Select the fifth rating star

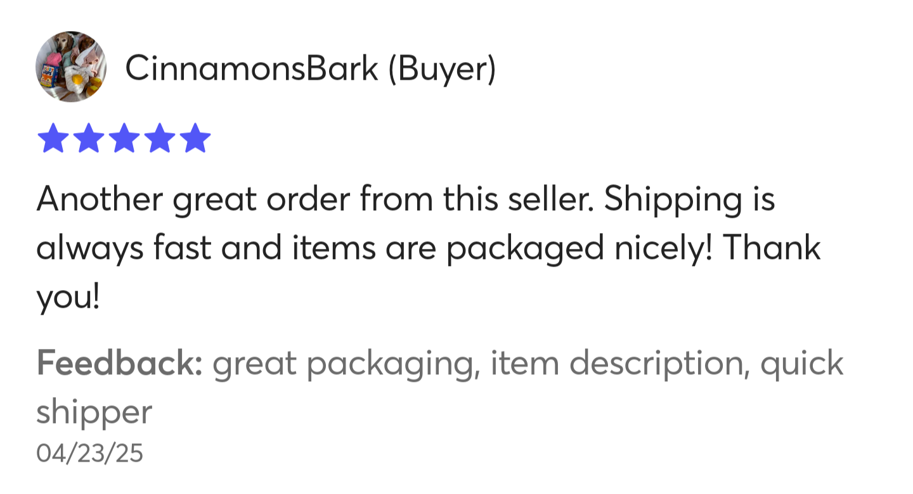pyautogui.click(x=195, y=138)
